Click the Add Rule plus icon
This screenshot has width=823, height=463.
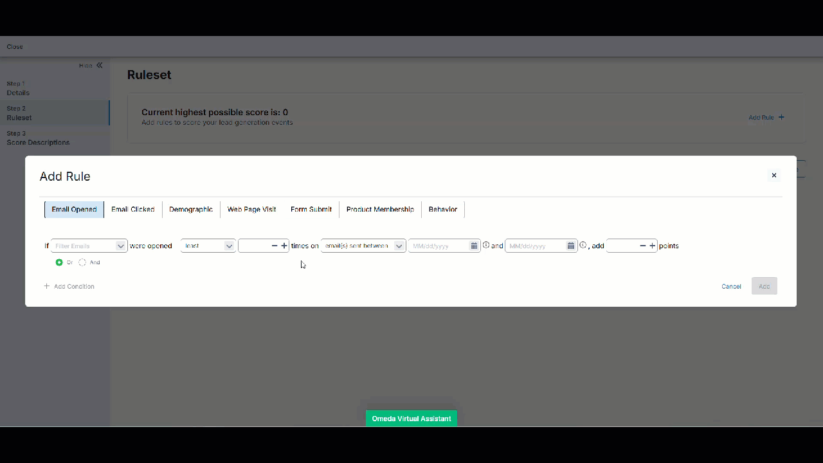[781, 117]
